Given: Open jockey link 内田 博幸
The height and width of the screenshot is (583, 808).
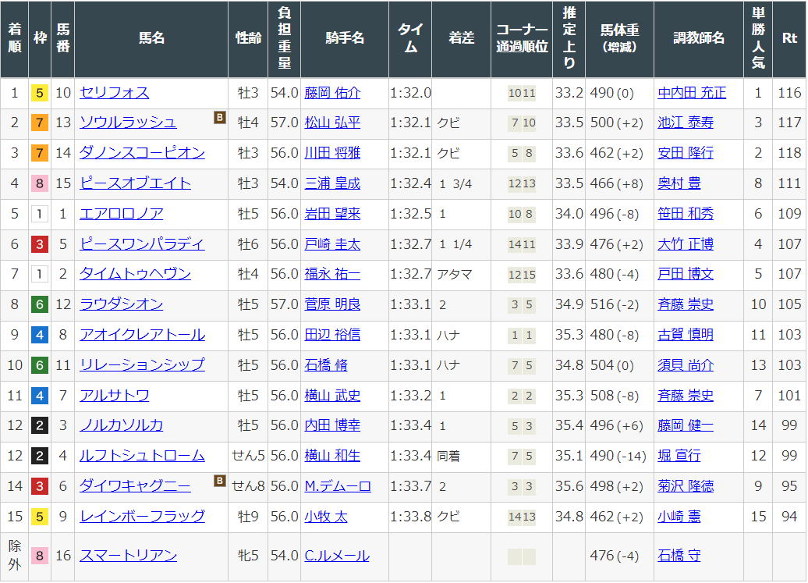Looking at the screenshot, I should pyautogui.click(x=332, y=425).
